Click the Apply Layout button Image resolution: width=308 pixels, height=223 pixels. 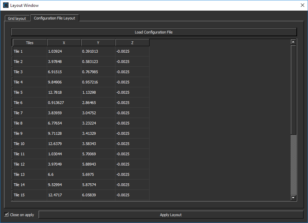click(x=171, y=215)
